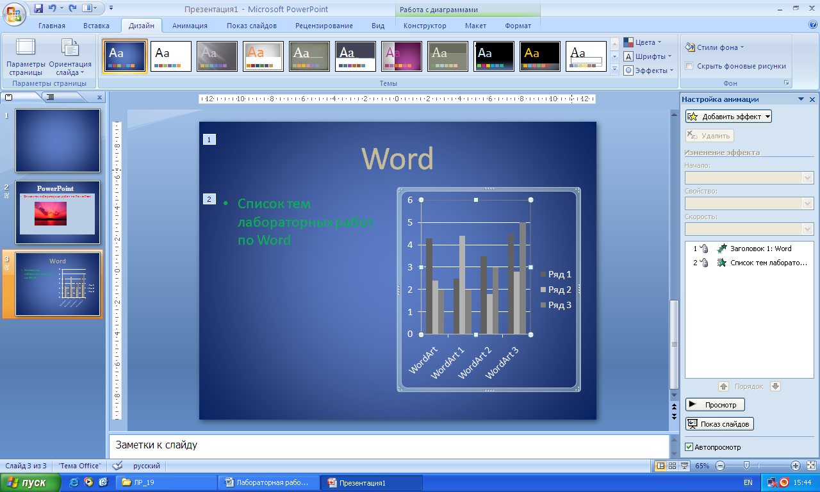Fit slide to window icon

pyautogui.click(x=812, y=466)
